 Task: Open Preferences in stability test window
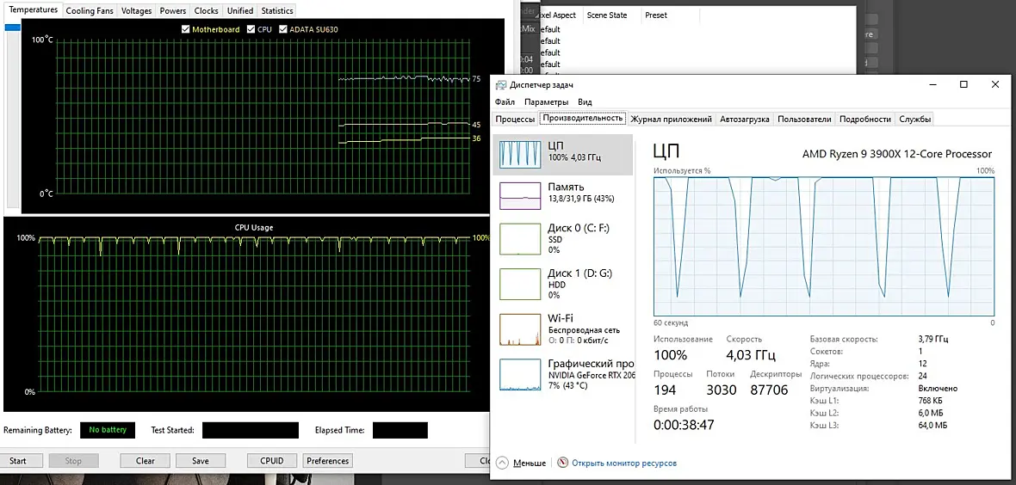click(328, 461)
